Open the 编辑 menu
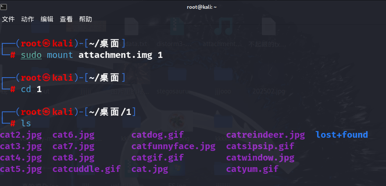Image resolution: width=386 pixels, height=186 pixels. pos(47,19)
